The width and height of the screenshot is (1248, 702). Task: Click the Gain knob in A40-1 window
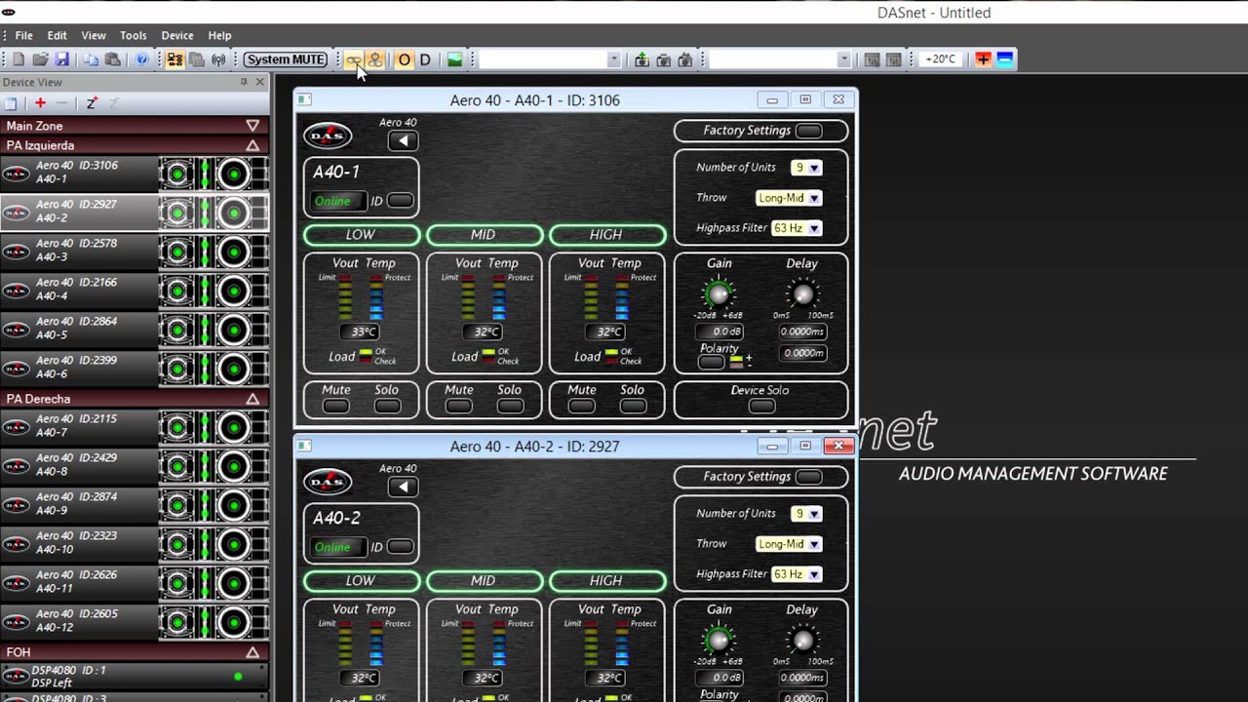coord(719,292)
